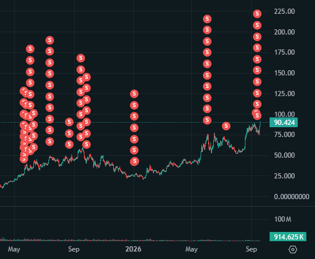The width and height of the screenshot is (315, 259).
Task: Click the May label after 2026 on time axis
Action: 191,250
